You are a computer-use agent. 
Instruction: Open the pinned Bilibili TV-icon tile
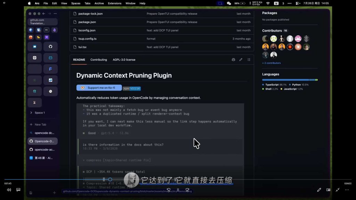pos(50,58)
